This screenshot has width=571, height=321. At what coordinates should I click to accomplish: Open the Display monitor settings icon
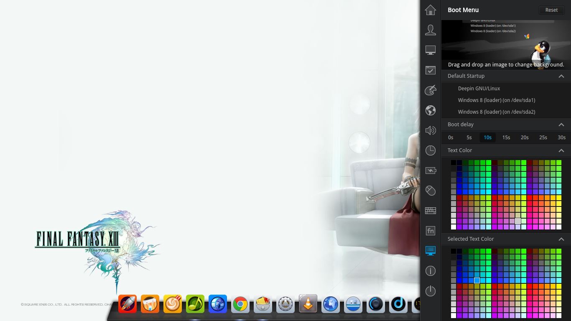(x=431, y=50)
